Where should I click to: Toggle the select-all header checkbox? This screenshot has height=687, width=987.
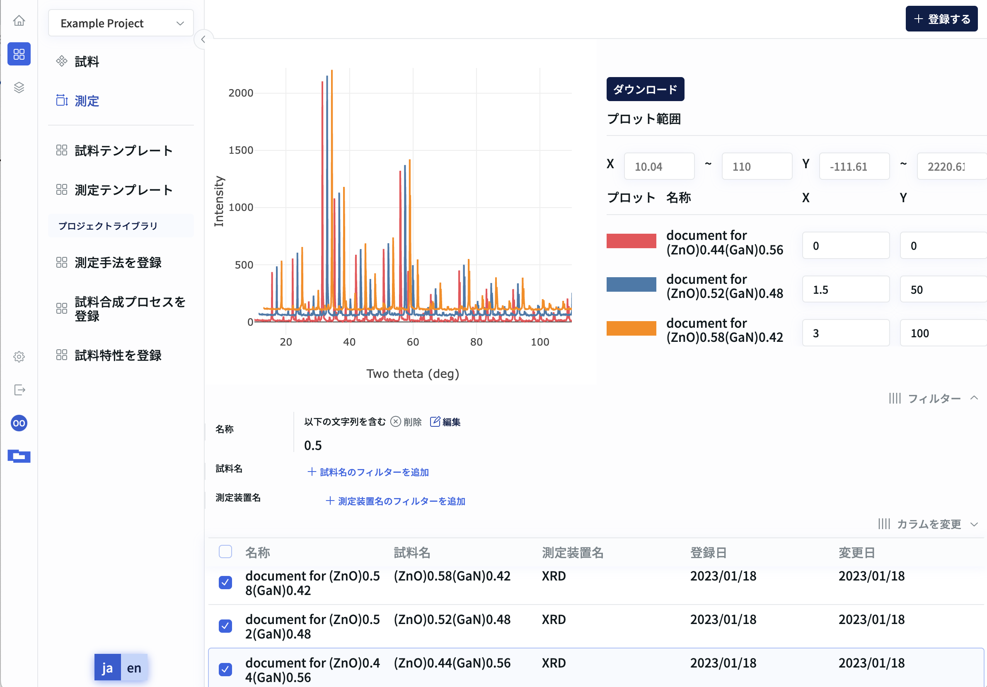[225, 552]
